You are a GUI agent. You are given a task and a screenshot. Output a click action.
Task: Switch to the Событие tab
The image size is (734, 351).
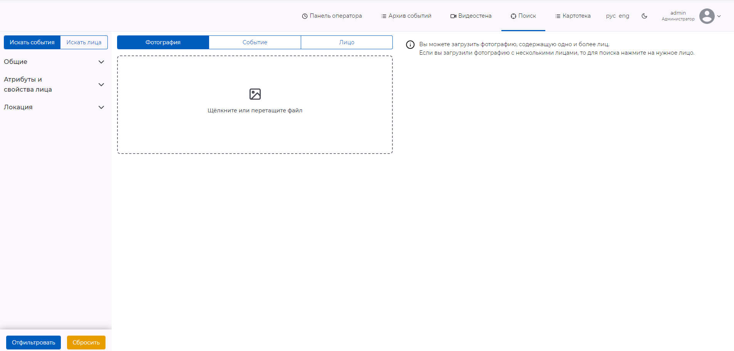[255, 42]
